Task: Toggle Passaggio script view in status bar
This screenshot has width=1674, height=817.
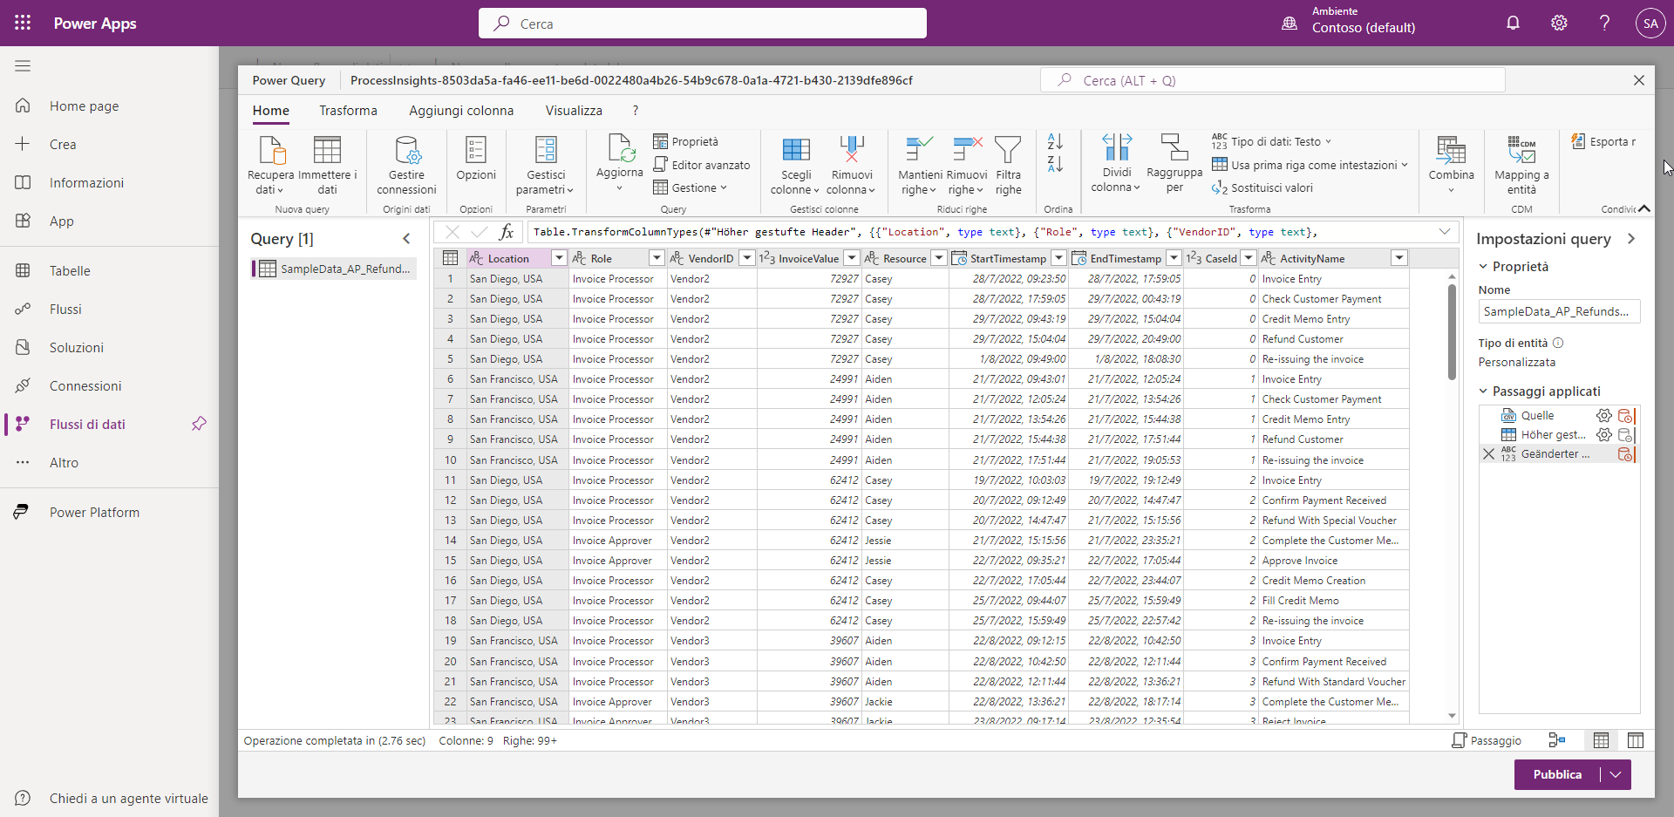Action: (x=1487, y=740)
